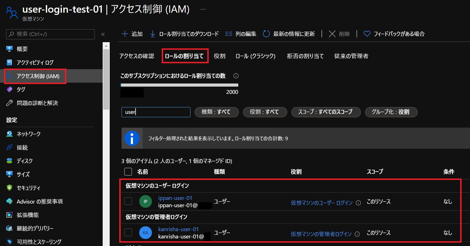Click the 追加 plus icon

tap(125, 34)
